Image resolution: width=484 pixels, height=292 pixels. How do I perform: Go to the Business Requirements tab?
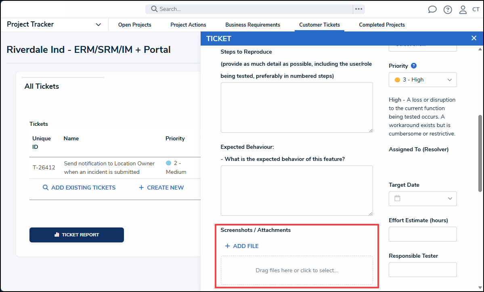tap(253, 25)
